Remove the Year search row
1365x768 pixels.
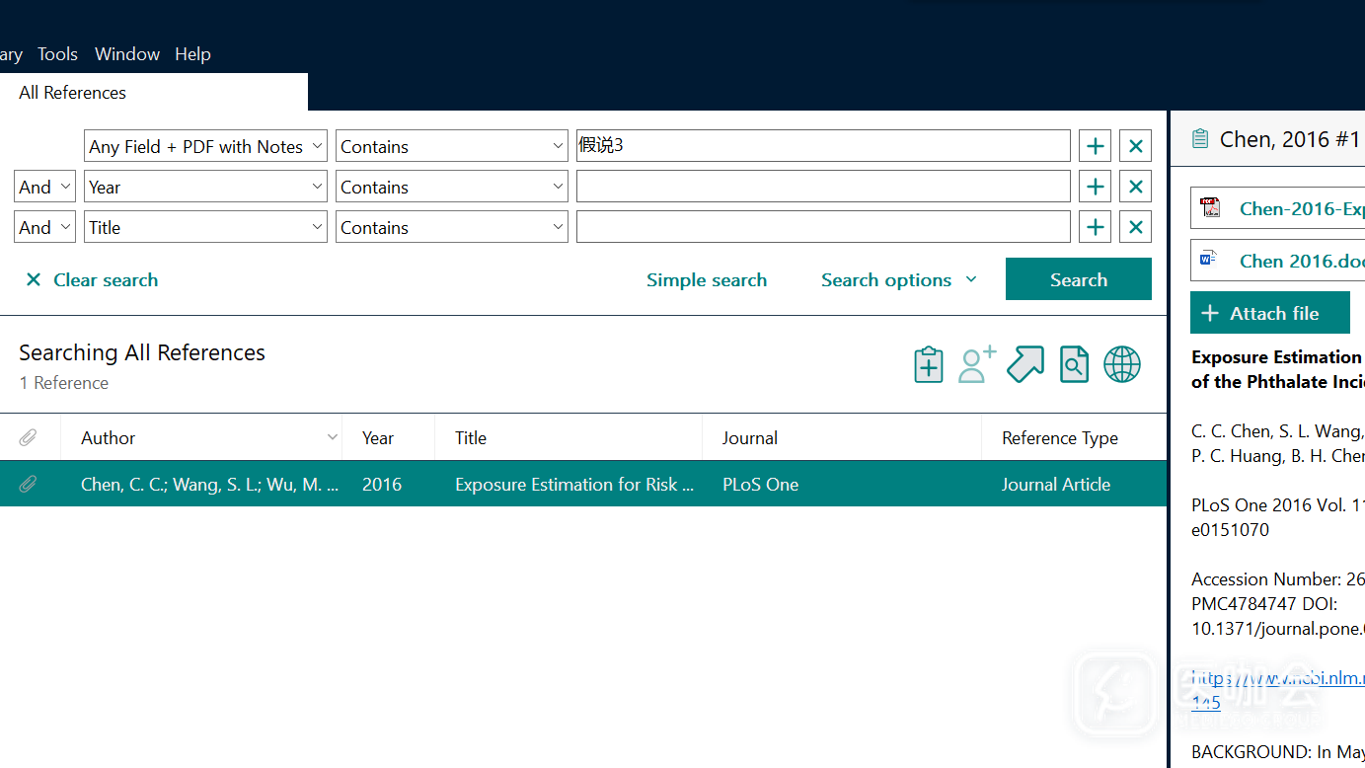tap(1135, 187)
